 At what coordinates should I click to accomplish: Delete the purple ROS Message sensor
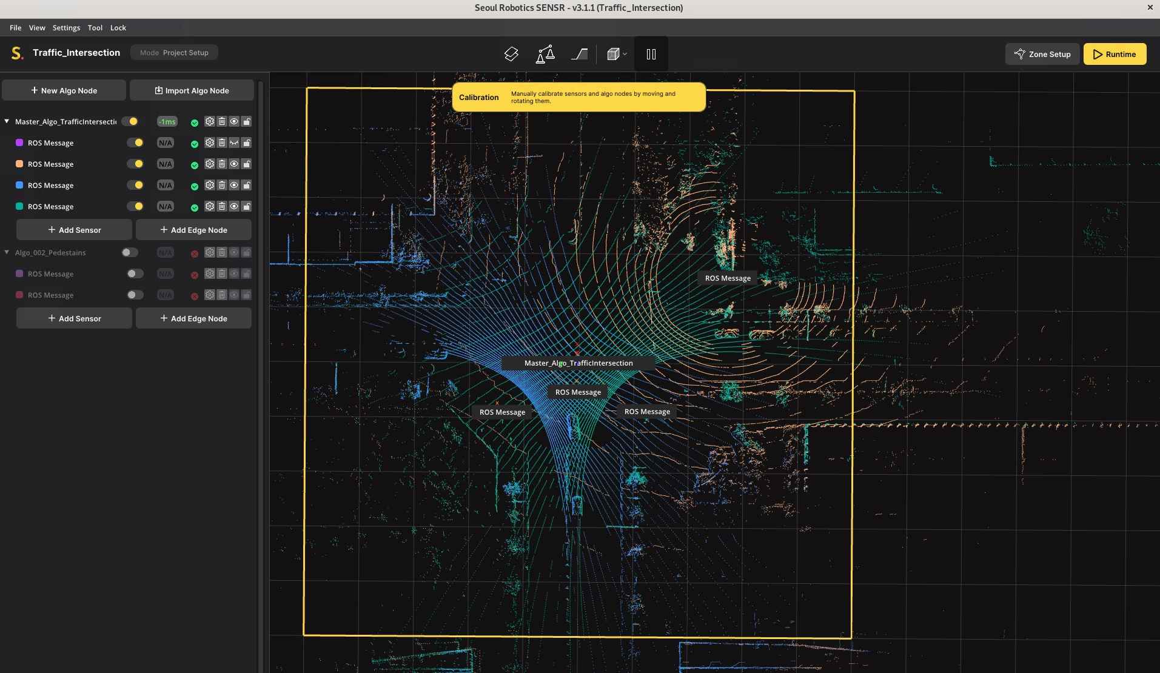tap(222, 142)
